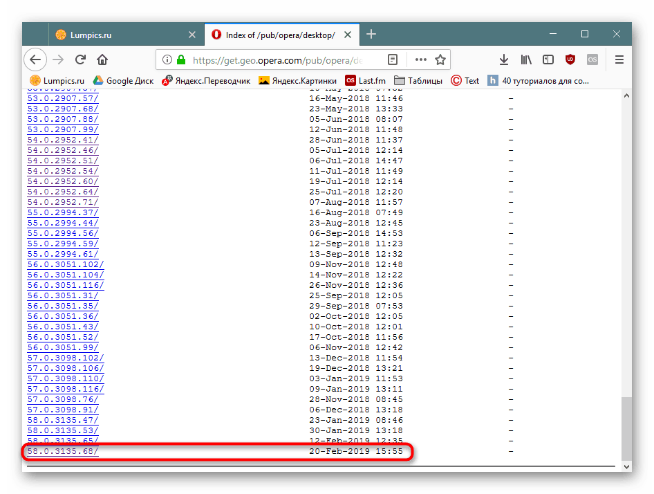Click the date 20-Feb-2019 15:55
Viewport: 654px width, 494px height.
[356, 451]
